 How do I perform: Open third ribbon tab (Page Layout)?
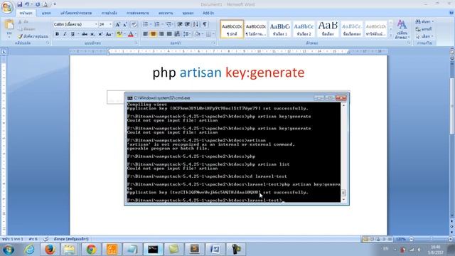pos(76,13)
